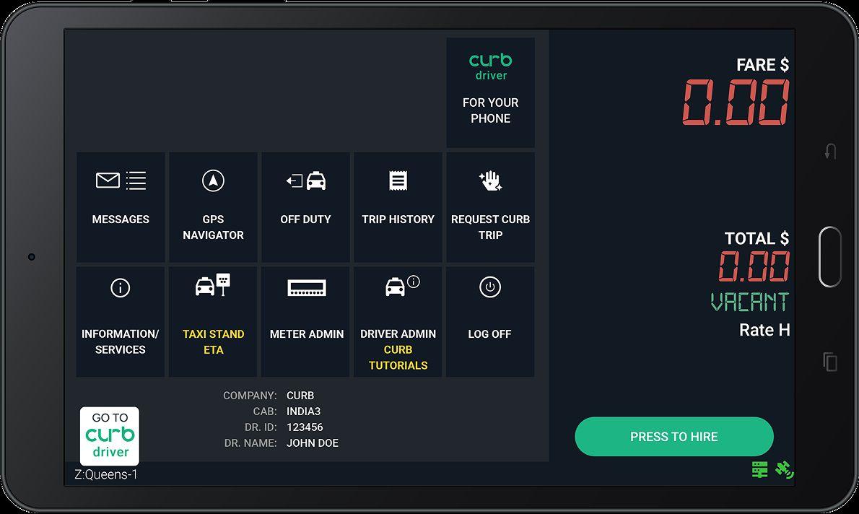Open the Trip History receipt icon

click(x=398, y=180)
